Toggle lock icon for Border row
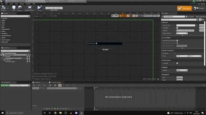This screenshot has height=115, width=206. [x=27, y=57]
